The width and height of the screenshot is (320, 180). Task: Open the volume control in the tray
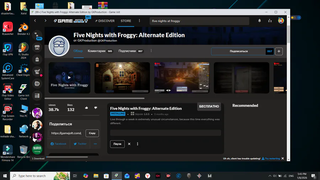pyautogui.click(x=275, y=176)
